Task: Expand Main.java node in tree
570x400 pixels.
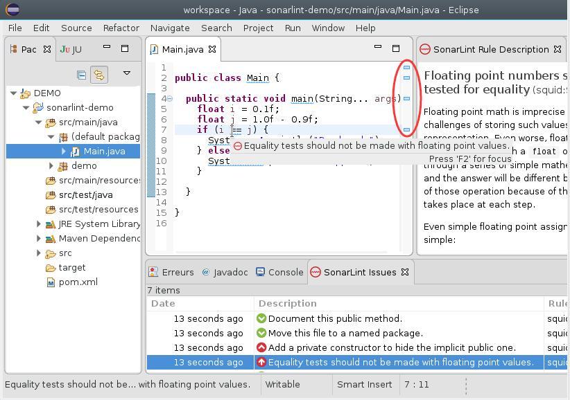Action: coord(64,152)
